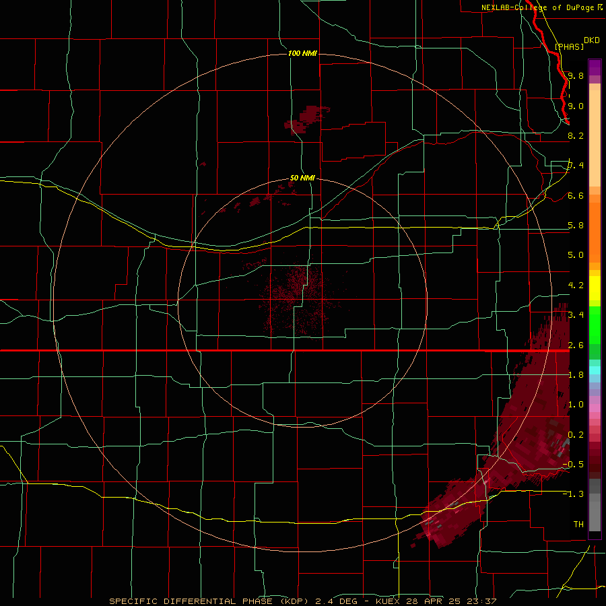The height and width of the screenshot is (606, 606).
Task: Click the DKD units label above the color bar
Action: 592,40
